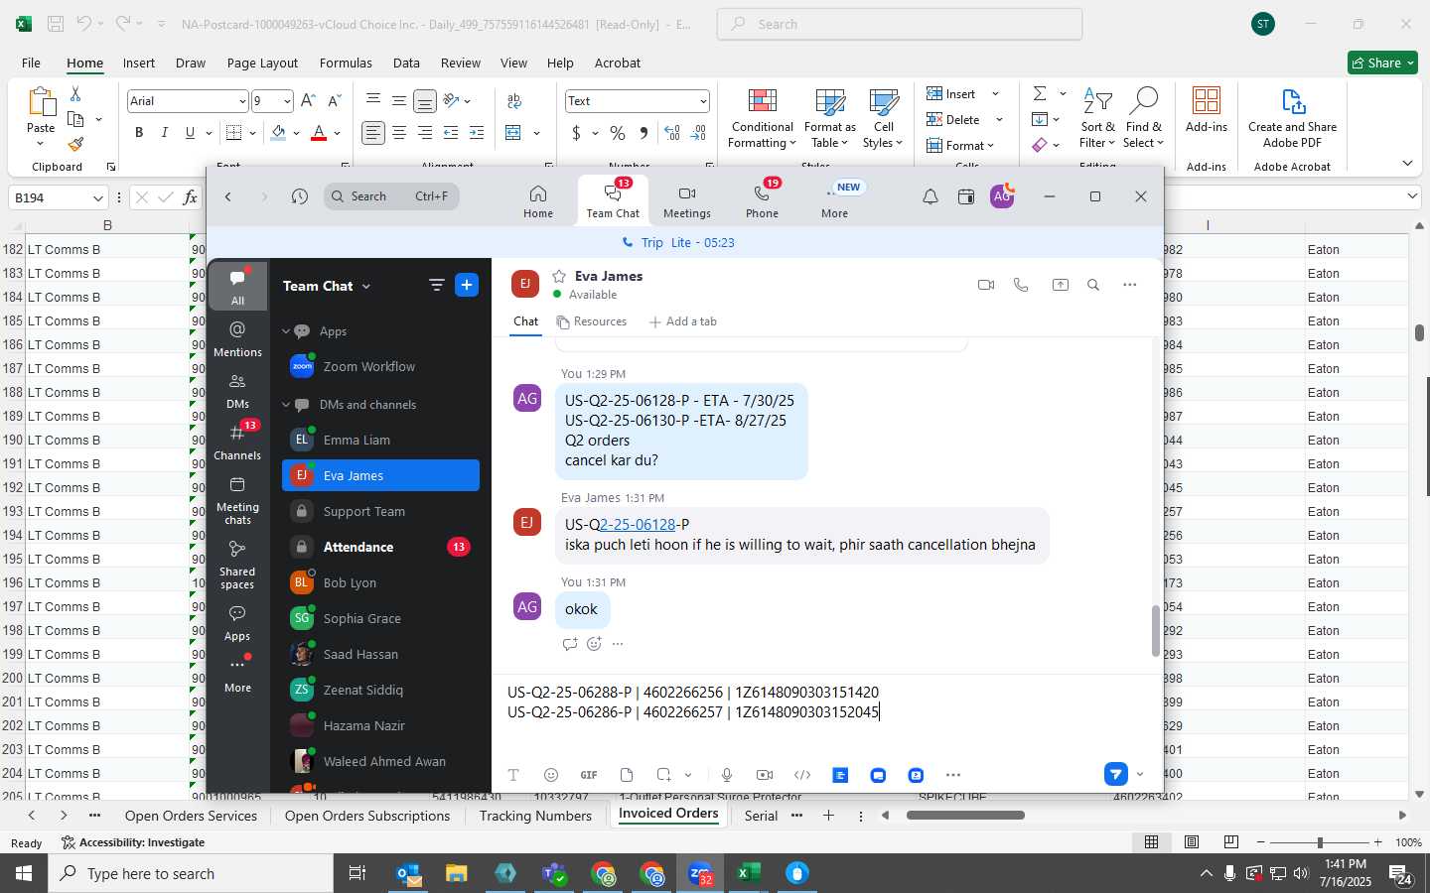This screenshot has width=1430, height=893.
Task: Open the US-Q2-25-06128 link in message
Action: pyautogui.click(x=637, y=524)
